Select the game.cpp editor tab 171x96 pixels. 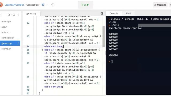point(32,14)
